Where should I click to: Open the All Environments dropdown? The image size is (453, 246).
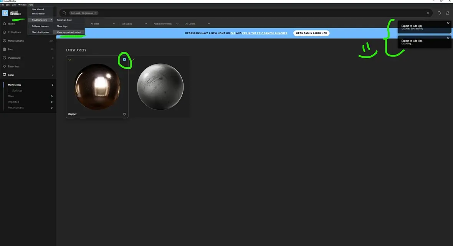pos(166,24)
